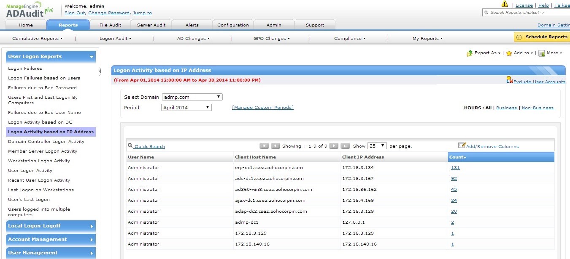Open the Select Domain dropdown
Image resolution: width=570 pixels, height=259 pixels.
(x=192, y=97)
